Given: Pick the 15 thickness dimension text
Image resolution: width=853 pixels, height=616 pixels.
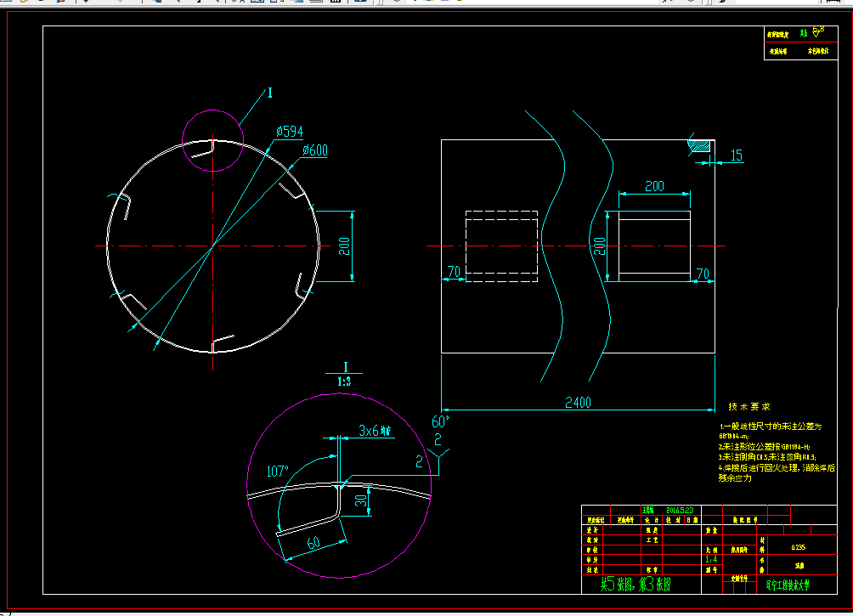Looking at the screenshot, I should click(x=736, y=155).
